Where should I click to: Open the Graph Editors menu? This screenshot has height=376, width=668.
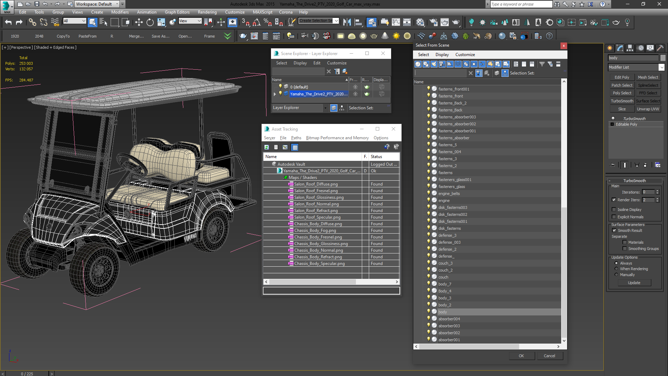(x=177, y=12)
